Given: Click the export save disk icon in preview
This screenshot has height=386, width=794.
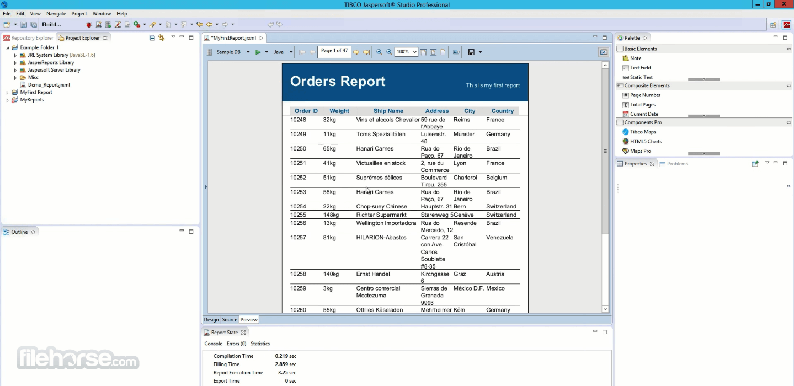Looking at the screenshot, I should (471, 52).
